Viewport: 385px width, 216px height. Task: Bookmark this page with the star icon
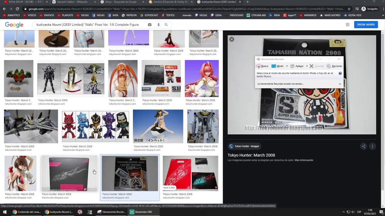349,9
